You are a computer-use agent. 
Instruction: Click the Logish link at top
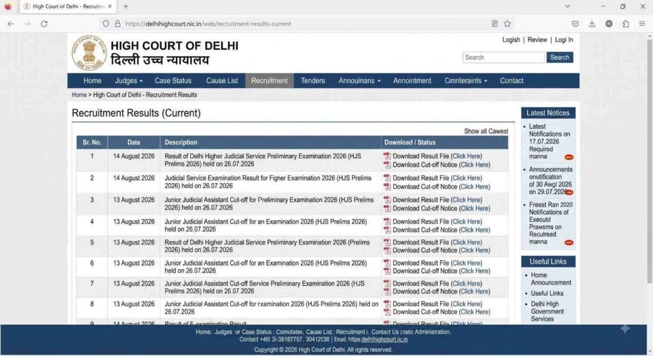[x=511, y=40]
